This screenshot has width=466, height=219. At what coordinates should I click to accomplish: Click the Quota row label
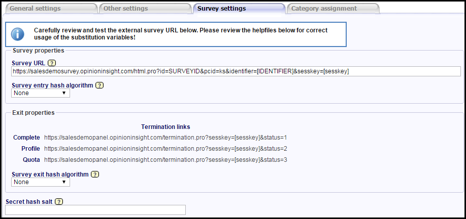(31, 160)
